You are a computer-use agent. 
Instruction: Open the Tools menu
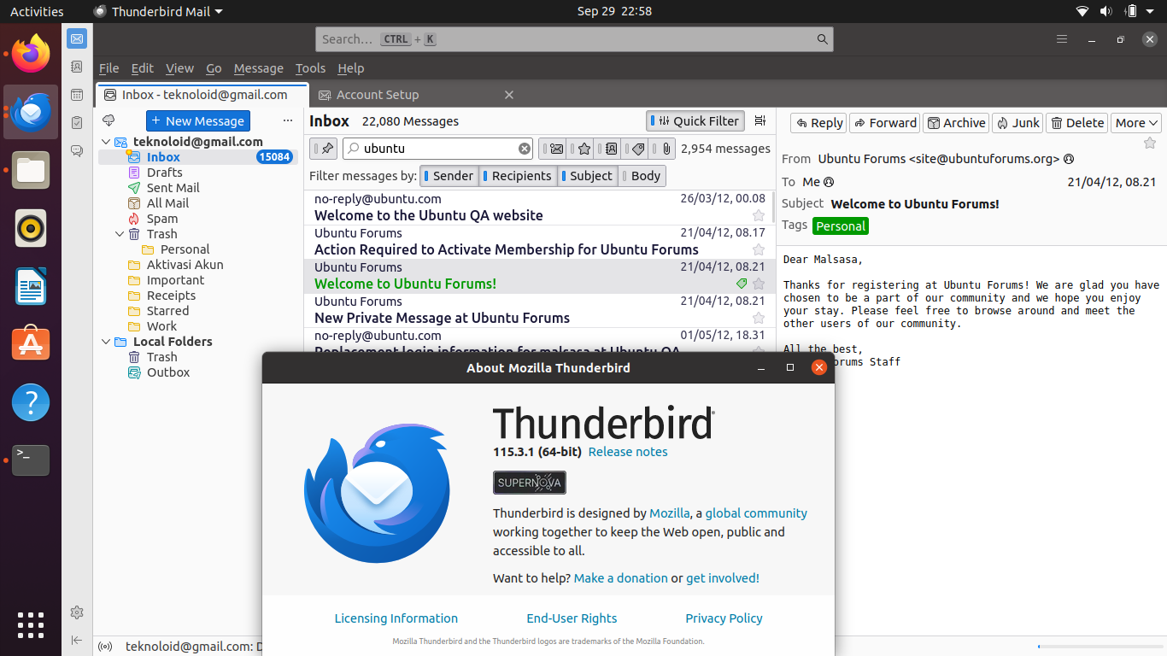310,68
